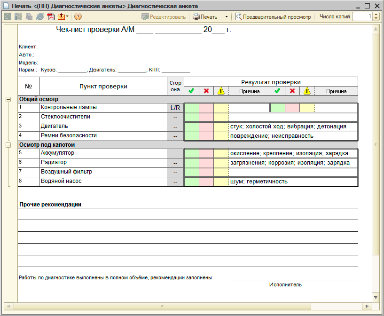384x316 pixels.
Task: Click the Сторона column header
Action: 175,86
